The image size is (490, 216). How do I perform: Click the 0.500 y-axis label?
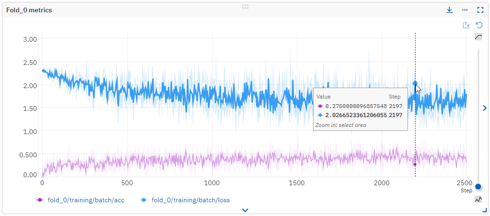pos(28,154)
